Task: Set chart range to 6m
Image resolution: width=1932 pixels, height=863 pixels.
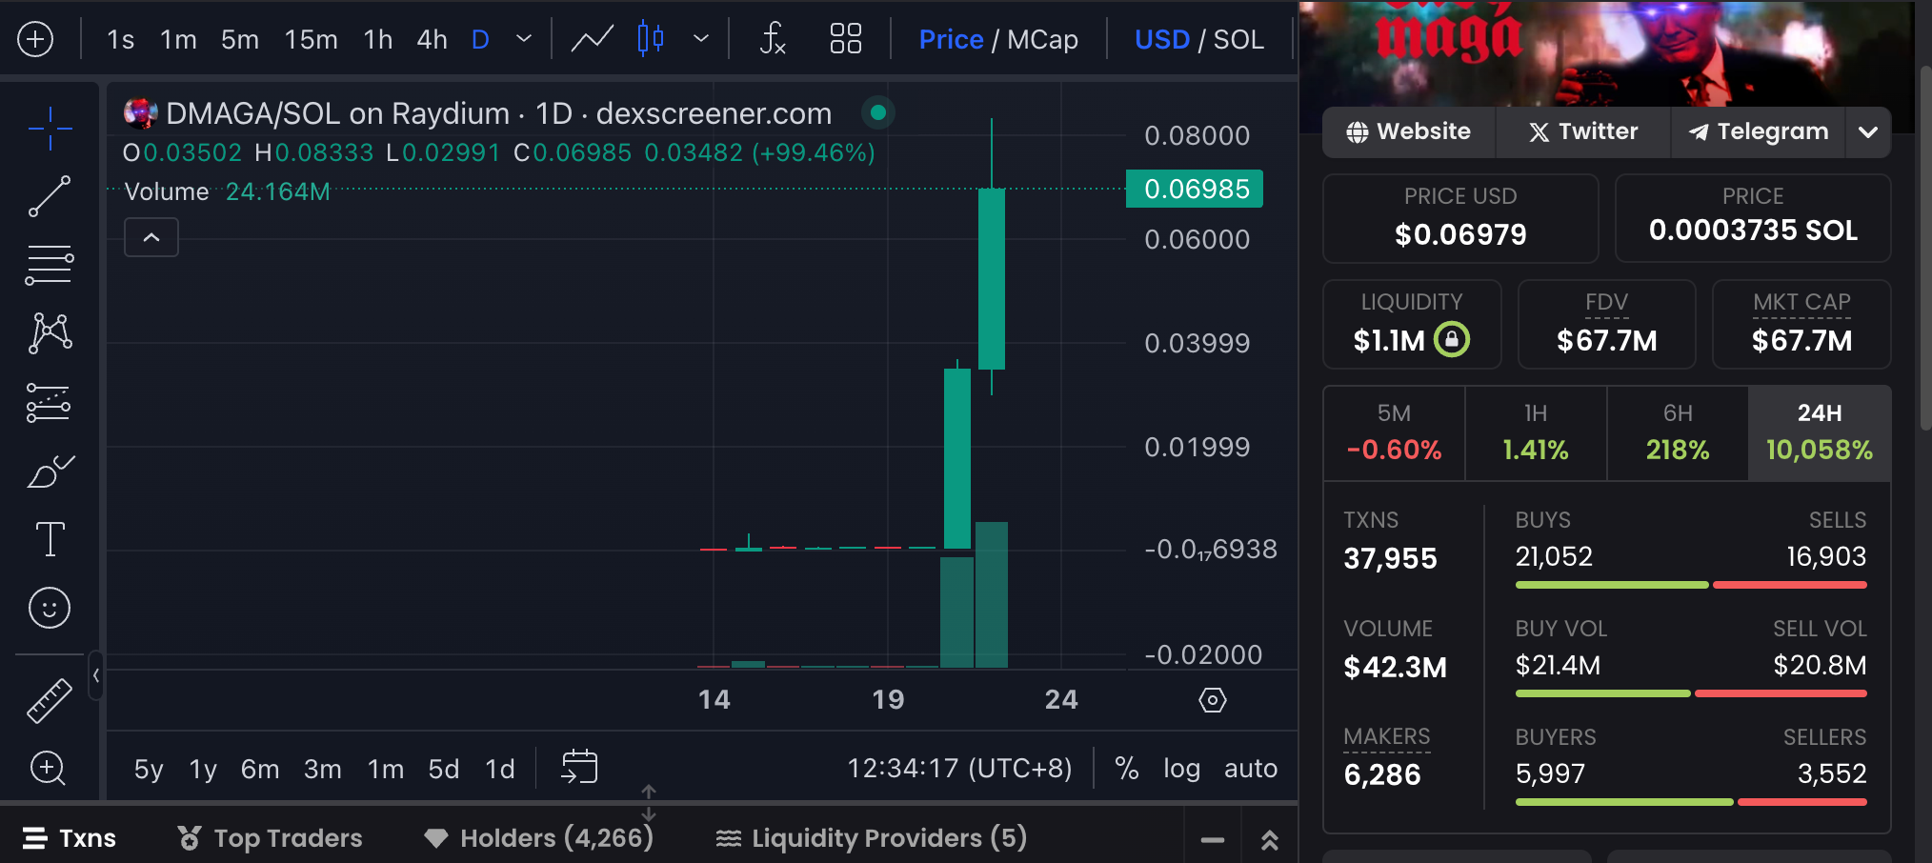Action: pyautogui.click(x=259, y=769)
